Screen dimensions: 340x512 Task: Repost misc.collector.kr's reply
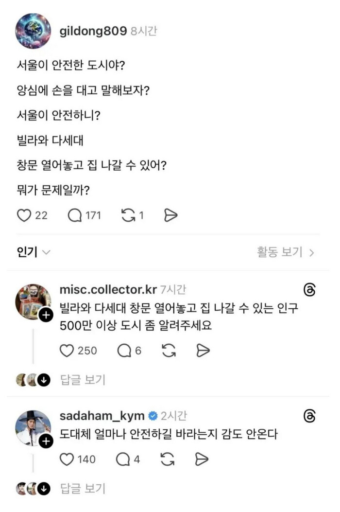(169, 351)
